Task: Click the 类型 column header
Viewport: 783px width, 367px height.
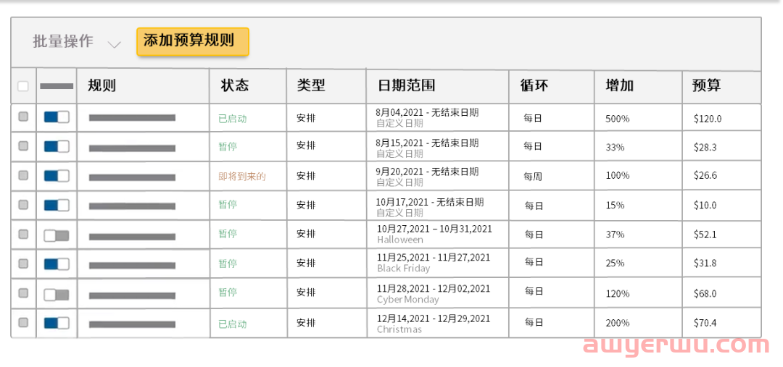Action: point(311,85)
